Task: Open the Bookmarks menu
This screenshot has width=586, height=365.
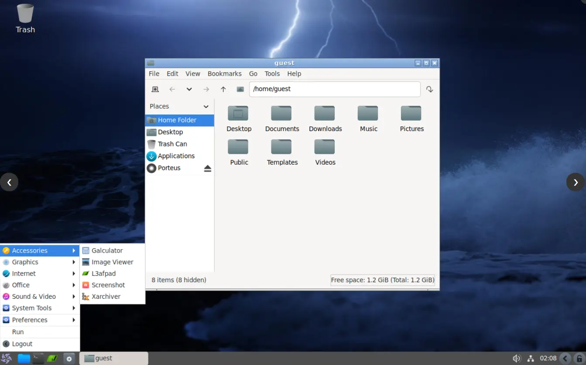Action: [x=224, y=74]
